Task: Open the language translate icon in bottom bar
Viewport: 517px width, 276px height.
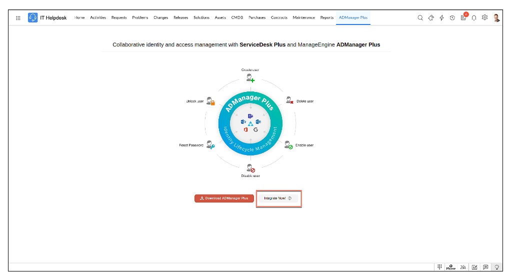Action: (463, 267)
